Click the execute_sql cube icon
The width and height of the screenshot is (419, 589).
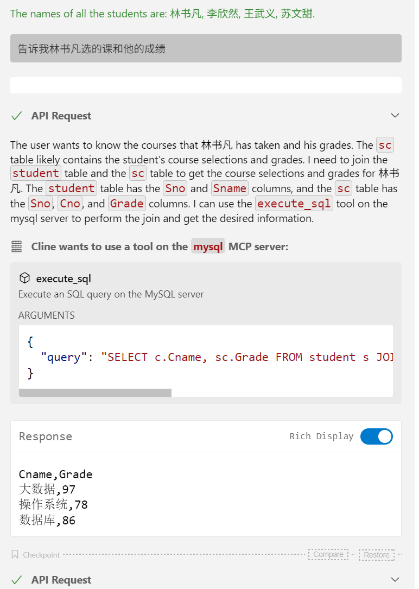click(x=25, y=278)
